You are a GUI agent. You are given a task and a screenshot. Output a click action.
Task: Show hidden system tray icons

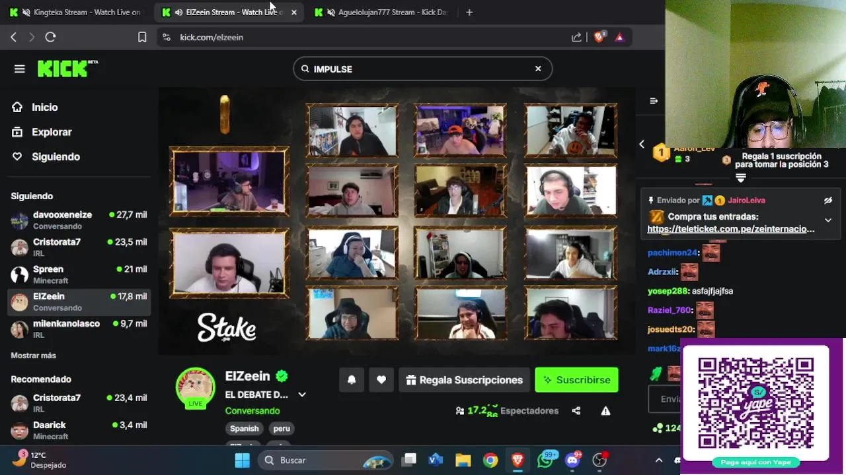tap(658, 460)
